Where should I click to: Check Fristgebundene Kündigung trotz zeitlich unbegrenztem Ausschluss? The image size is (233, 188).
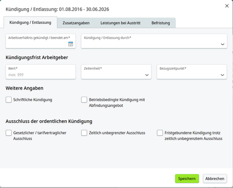(x=160, y=133)
